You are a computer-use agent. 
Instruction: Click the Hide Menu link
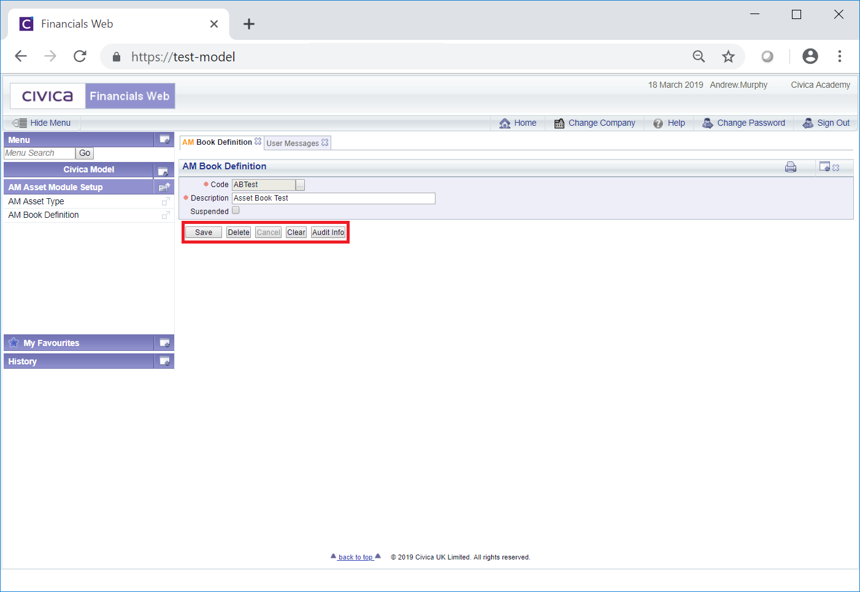[50, 123]
